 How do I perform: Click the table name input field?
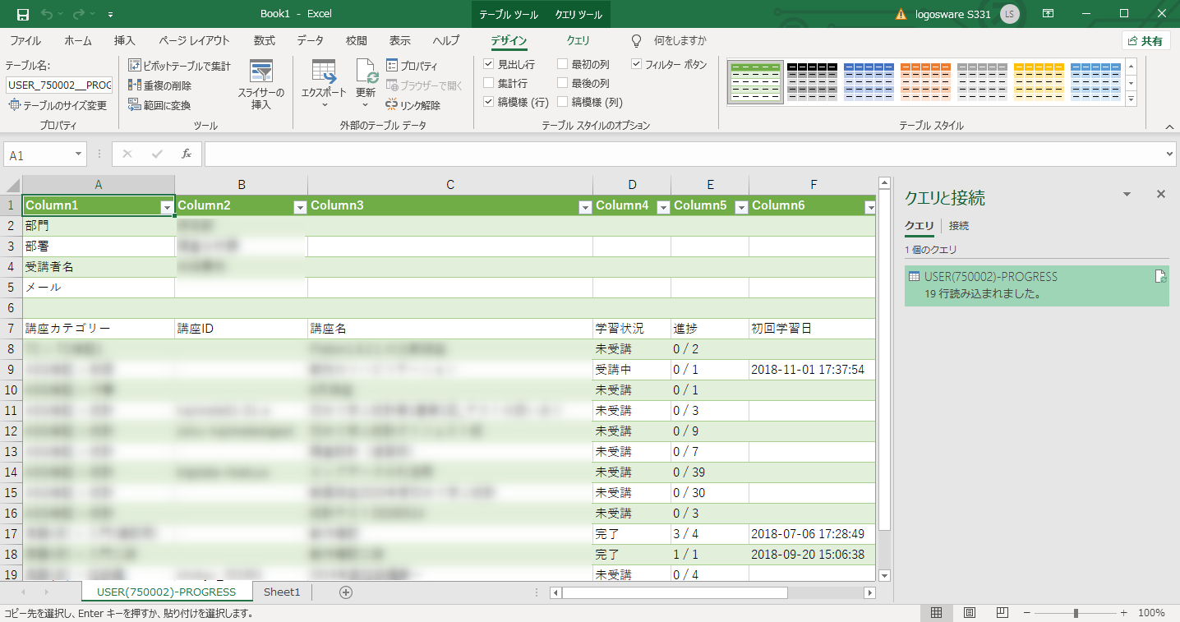tap(59, 85)
